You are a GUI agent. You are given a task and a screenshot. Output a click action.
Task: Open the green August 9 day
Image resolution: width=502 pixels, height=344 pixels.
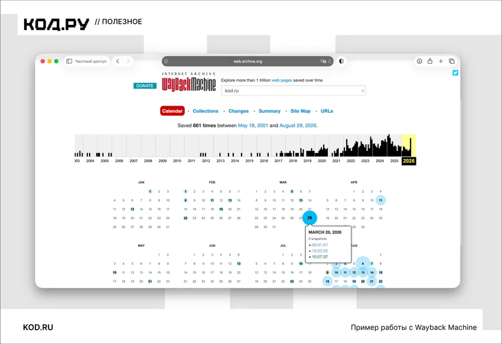tap(327, 272)
